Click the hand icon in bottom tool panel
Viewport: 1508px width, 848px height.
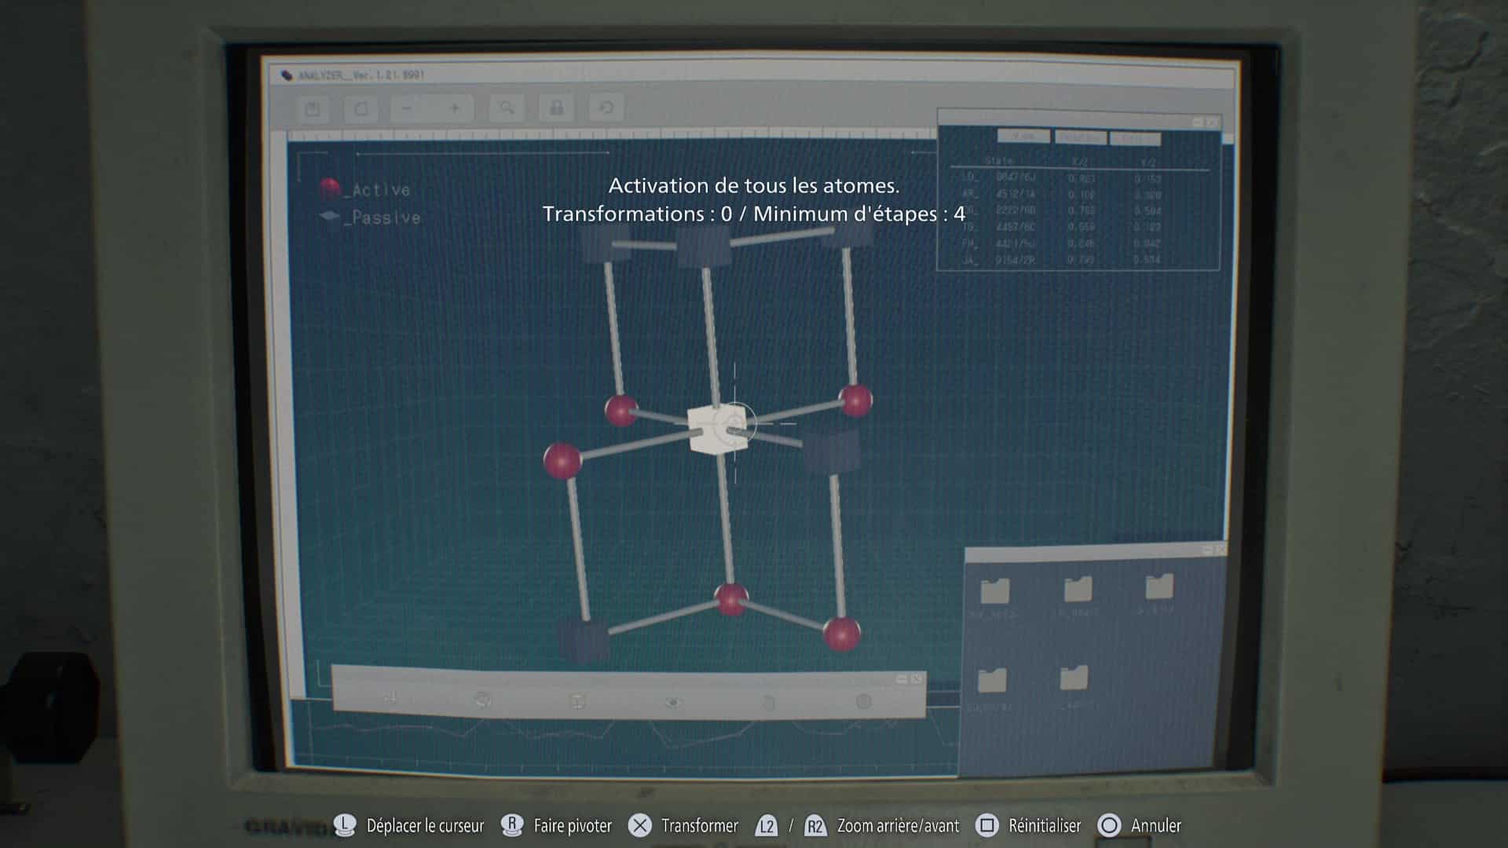coord(768,702)
